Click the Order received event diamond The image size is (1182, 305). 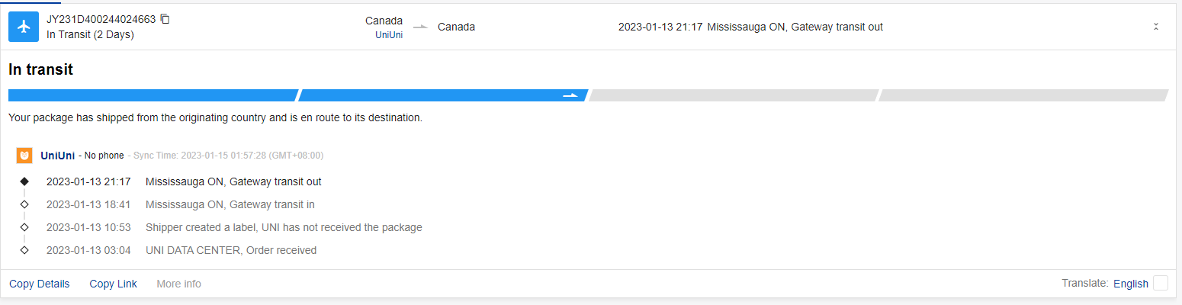(24, 250)
